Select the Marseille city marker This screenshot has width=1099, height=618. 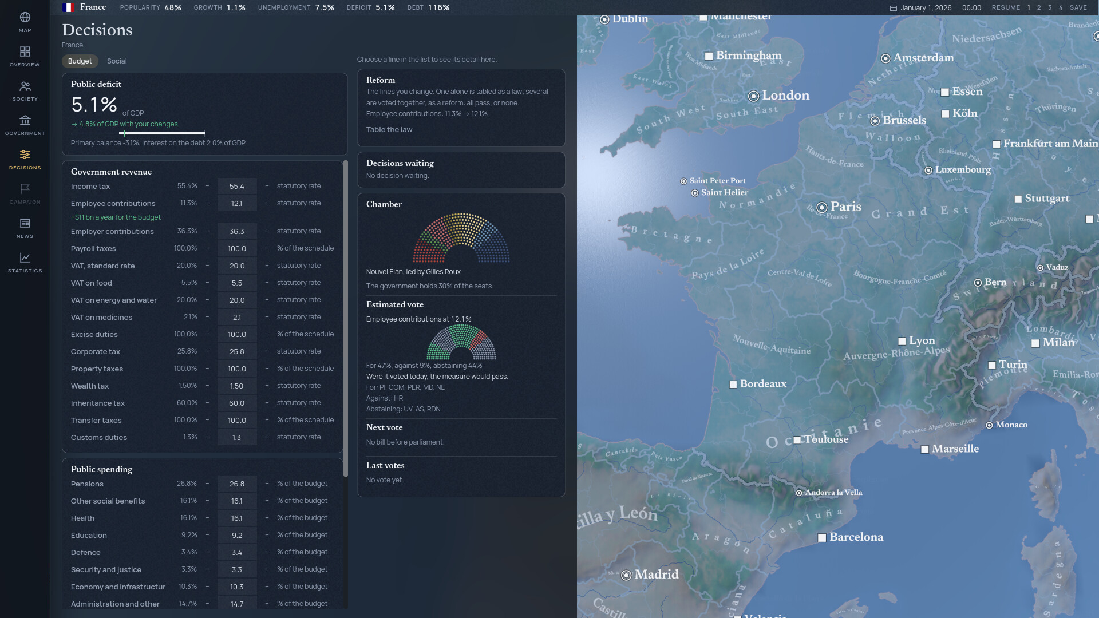click(925, 450)
